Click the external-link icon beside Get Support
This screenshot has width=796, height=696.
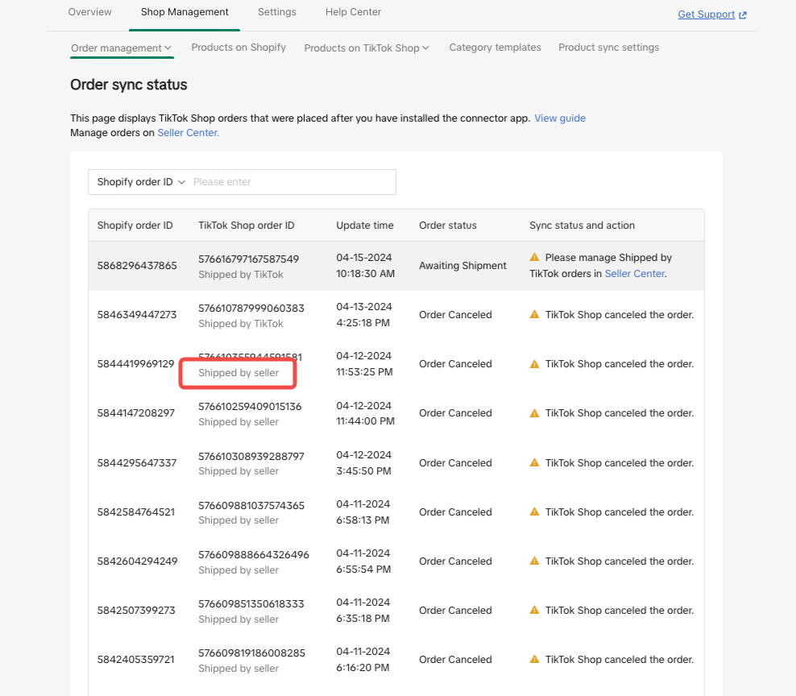point(742,14)
